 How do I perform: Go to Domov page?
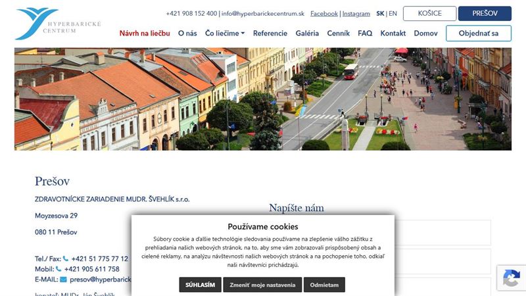(x=425, y=34)
